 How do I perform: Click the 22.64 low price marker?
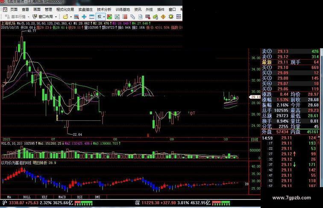tap(77, 135)
